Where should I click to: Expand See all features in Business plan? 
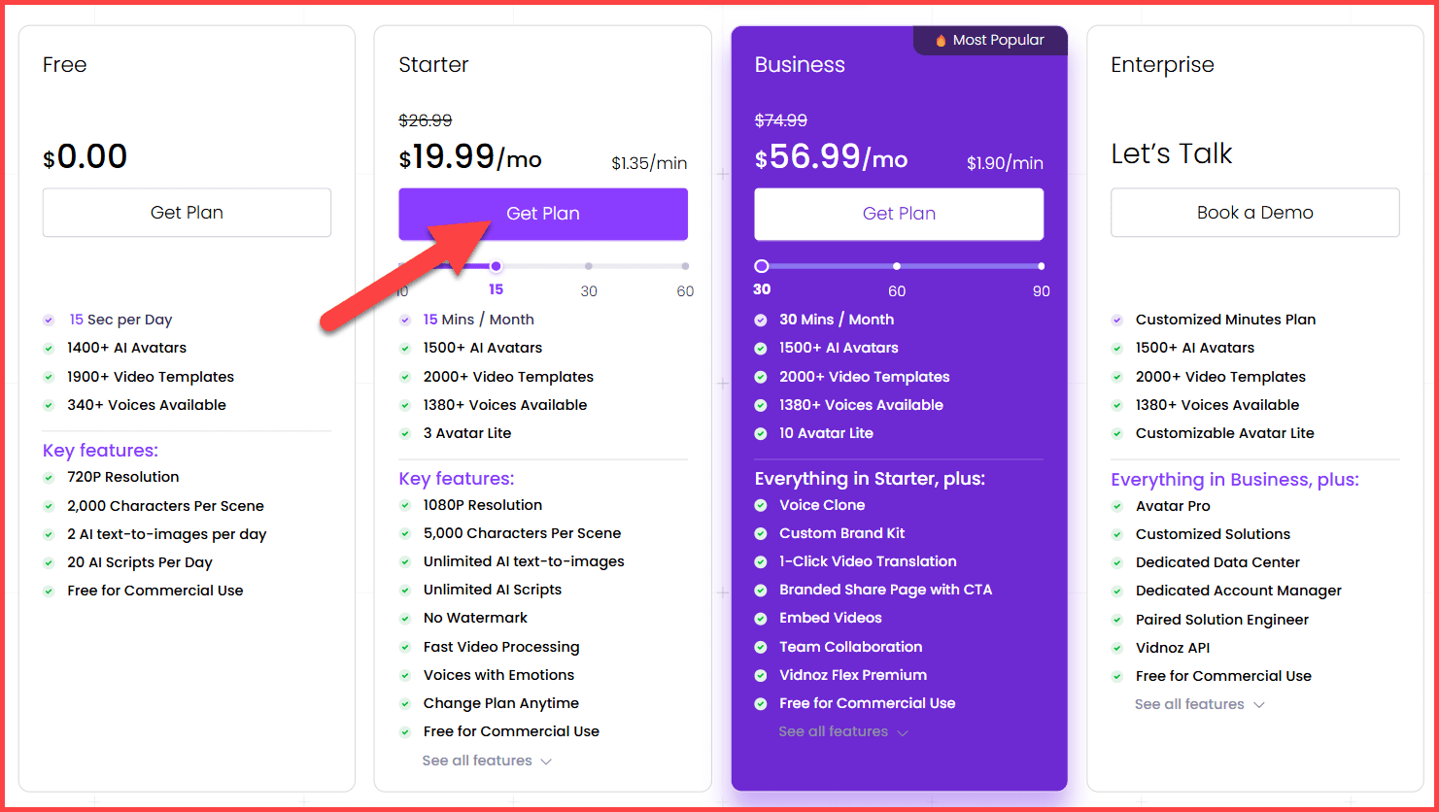pyautogui.click(x=842, y=731)
